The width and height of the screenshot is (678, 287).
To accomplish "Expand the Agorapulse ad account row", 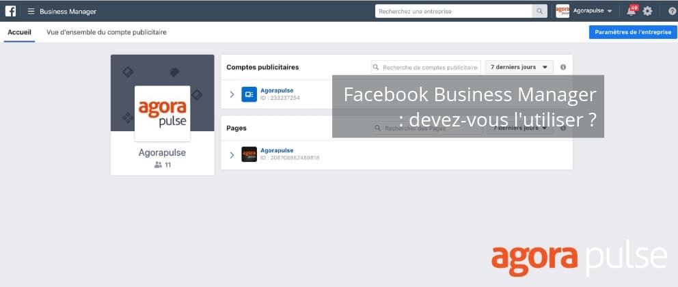I will 232,94.
